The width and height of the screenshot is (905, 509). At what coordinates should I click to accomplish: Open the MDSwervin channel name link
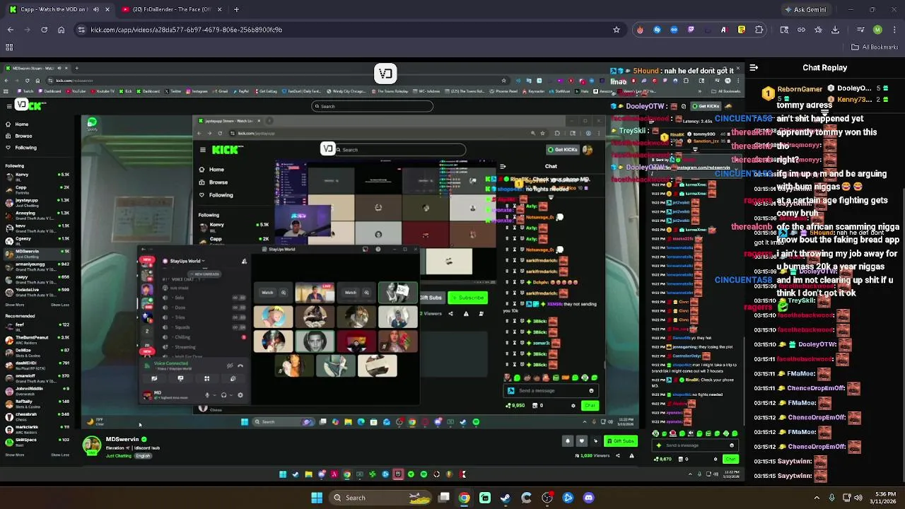(122, 439)
